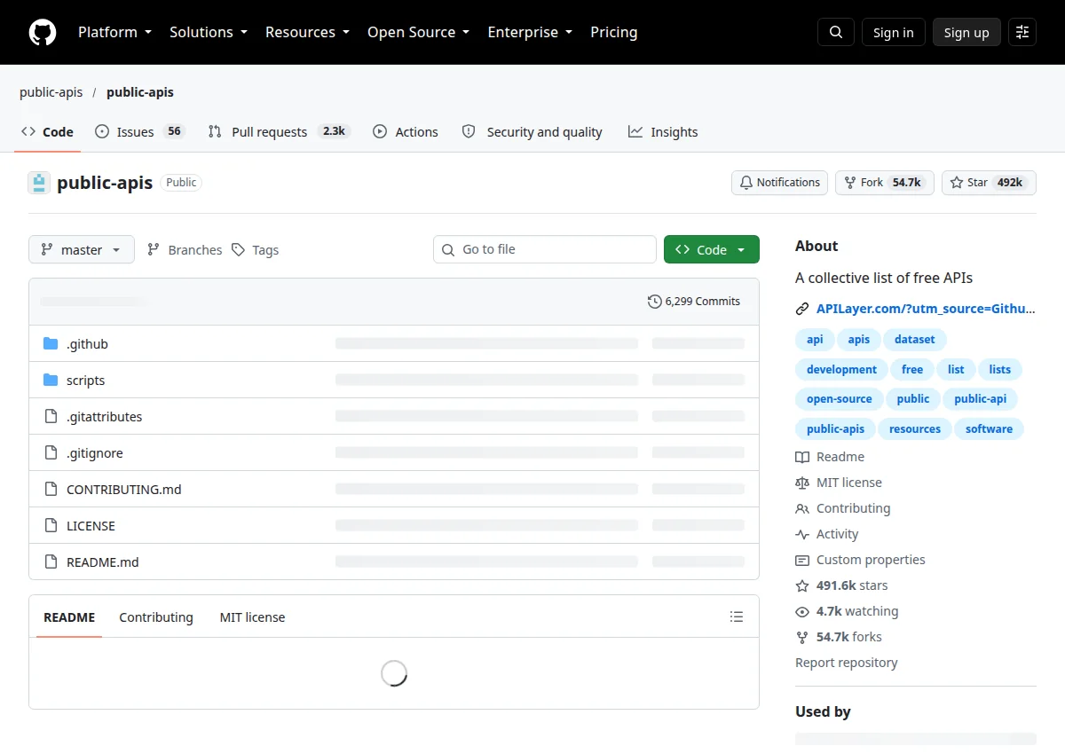Select the dataset topic tag
Viewport: 1065px width, 754px height.
pos(915,340)
